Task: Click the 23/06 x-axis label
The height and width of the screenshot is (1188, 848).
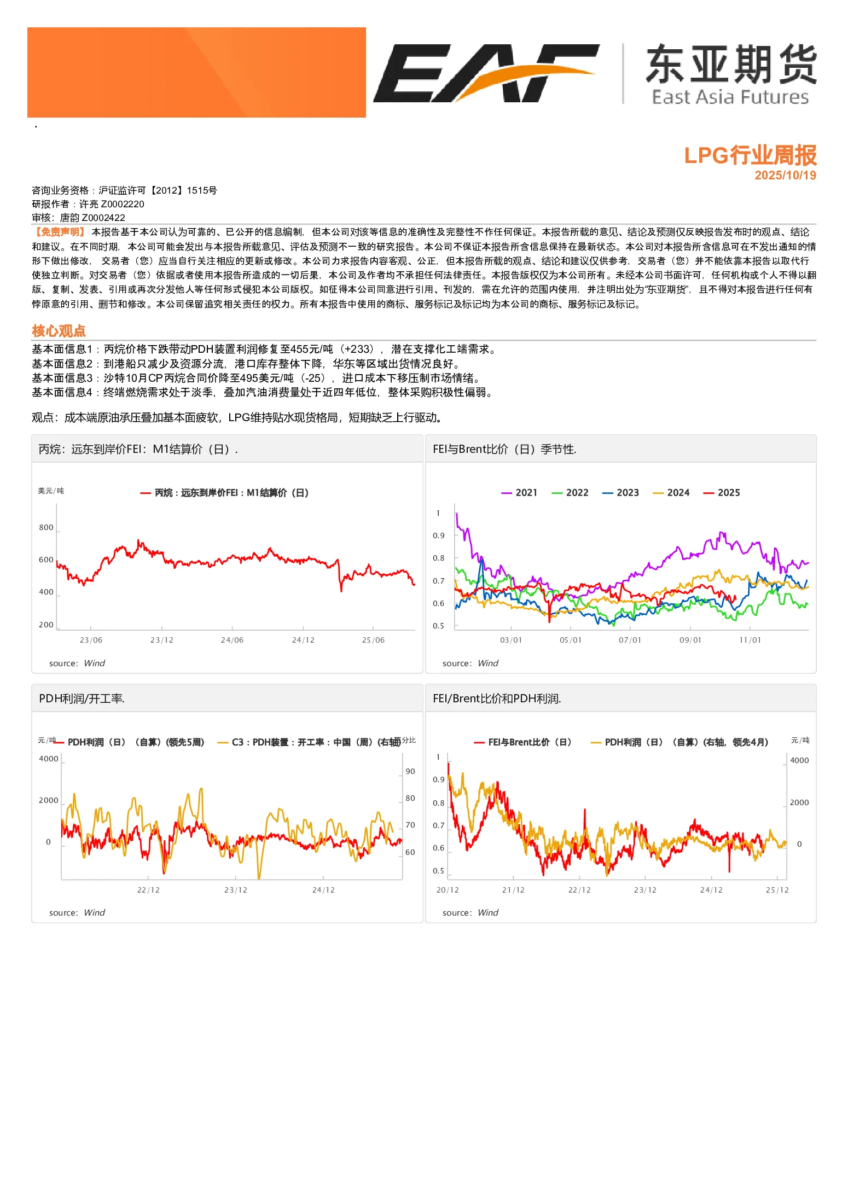Action: 91,640
